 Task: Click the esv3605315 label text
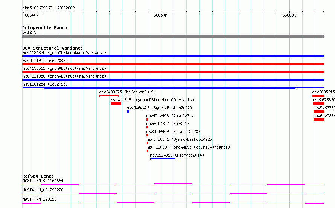point(323,92)
